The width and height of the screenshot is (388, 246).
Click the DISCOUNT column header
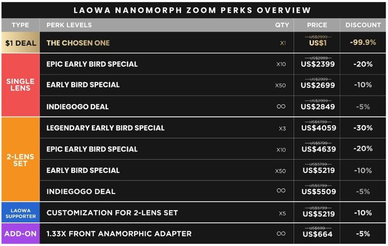363,25
